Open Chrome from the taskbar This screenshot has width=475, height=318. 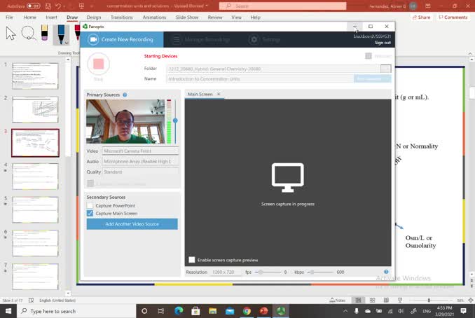click(247, 311)
